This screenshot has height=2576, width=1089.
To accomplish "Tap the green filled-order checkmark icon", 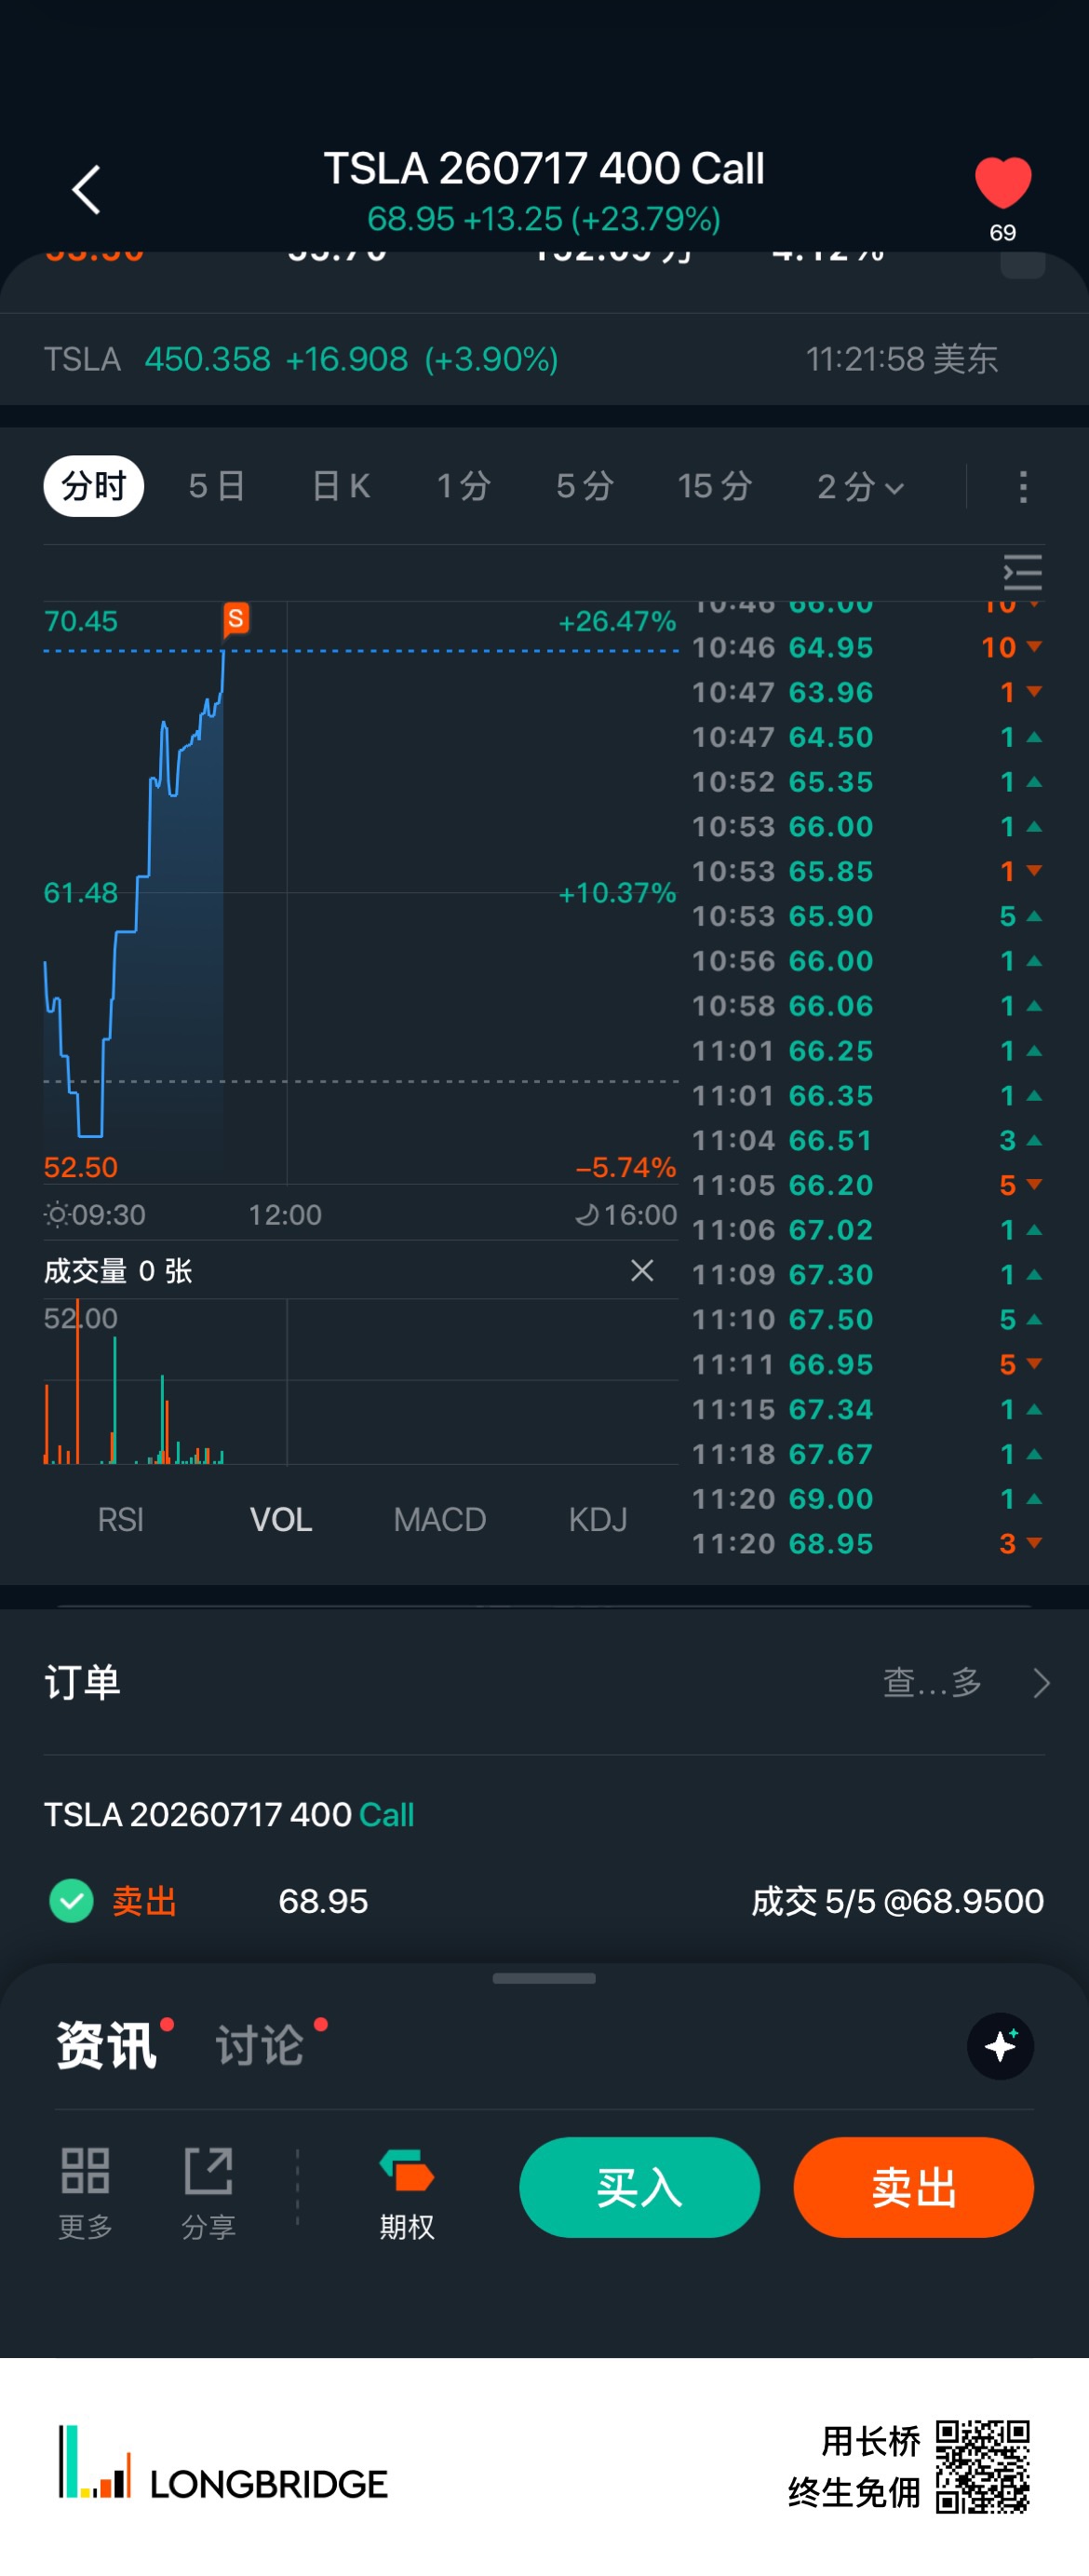I will point(71,1901).
